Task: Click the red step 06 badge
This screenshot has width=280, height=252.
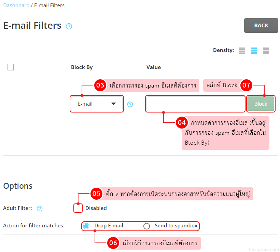Action: pyautogui.click(x=113, y=243)
